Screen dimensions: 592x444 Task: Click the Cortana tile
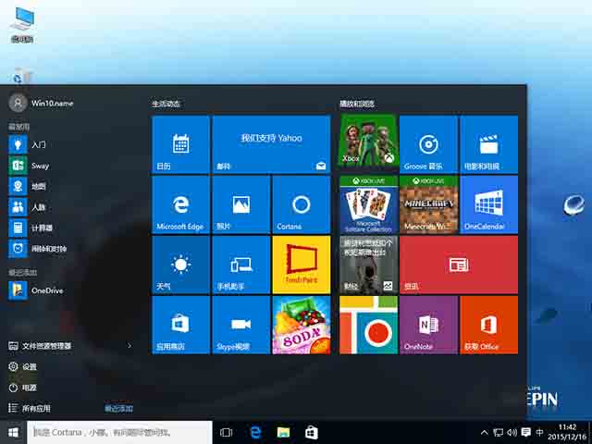301,204
